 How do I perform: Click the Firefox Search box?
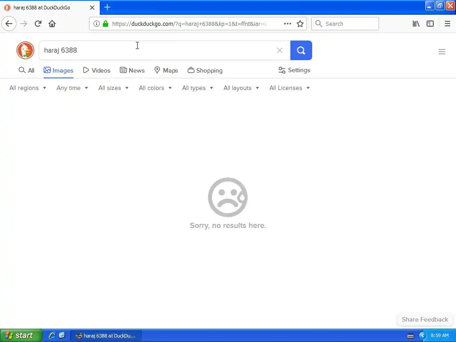click(x=345, y=24)
